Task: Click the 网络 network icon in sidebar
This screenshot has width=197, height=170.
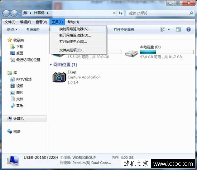Action: [x=10, y=131]
